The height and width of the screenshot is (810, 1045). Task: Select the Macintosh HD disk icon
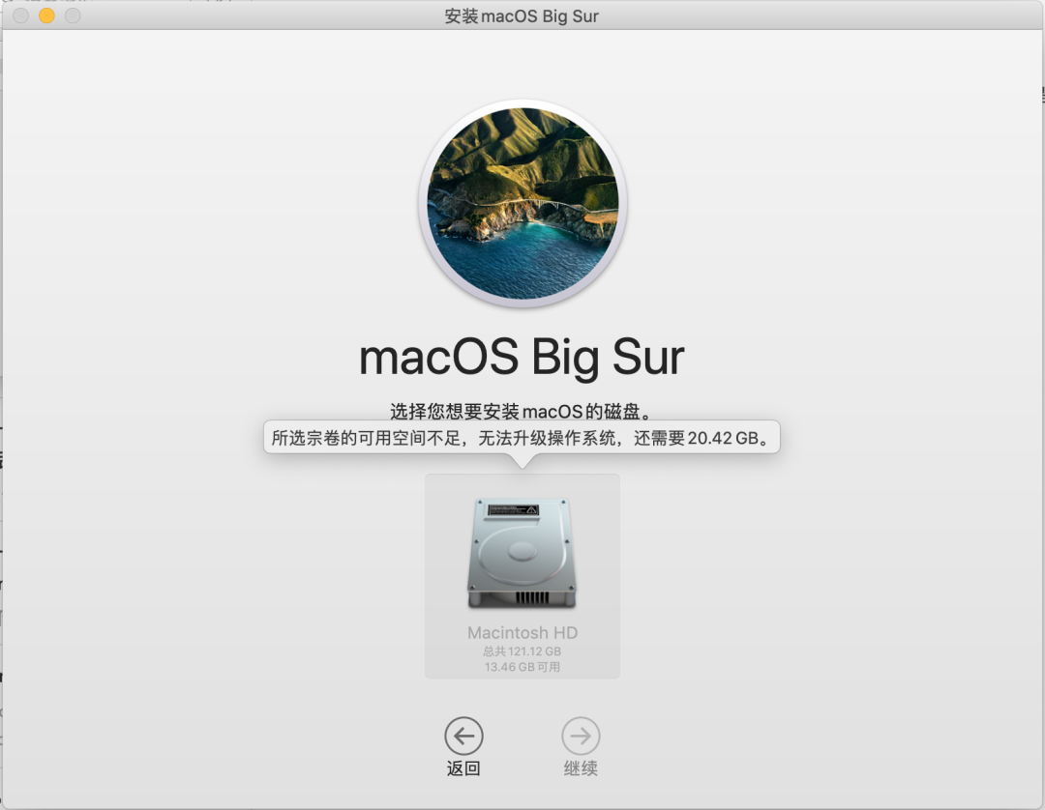[522, 553]
